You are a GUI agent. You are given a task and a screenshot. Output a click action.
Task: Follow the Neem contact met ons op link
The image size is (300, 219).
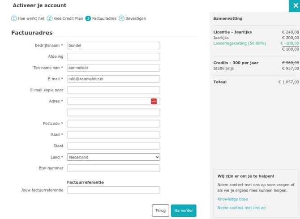[x=241, y=208]
